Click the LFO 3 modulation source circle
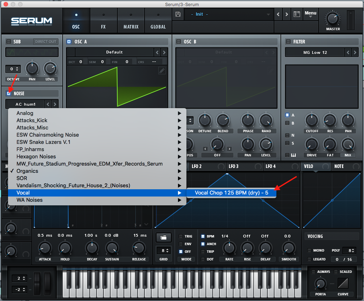 pyautogui.click(x=258, y=166)
